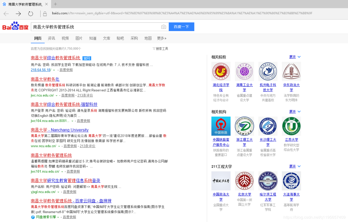The width and height of the screenshot is (348, 222).
Task: Switch to the 地图 search tab
Action: [x=148, y=38]
